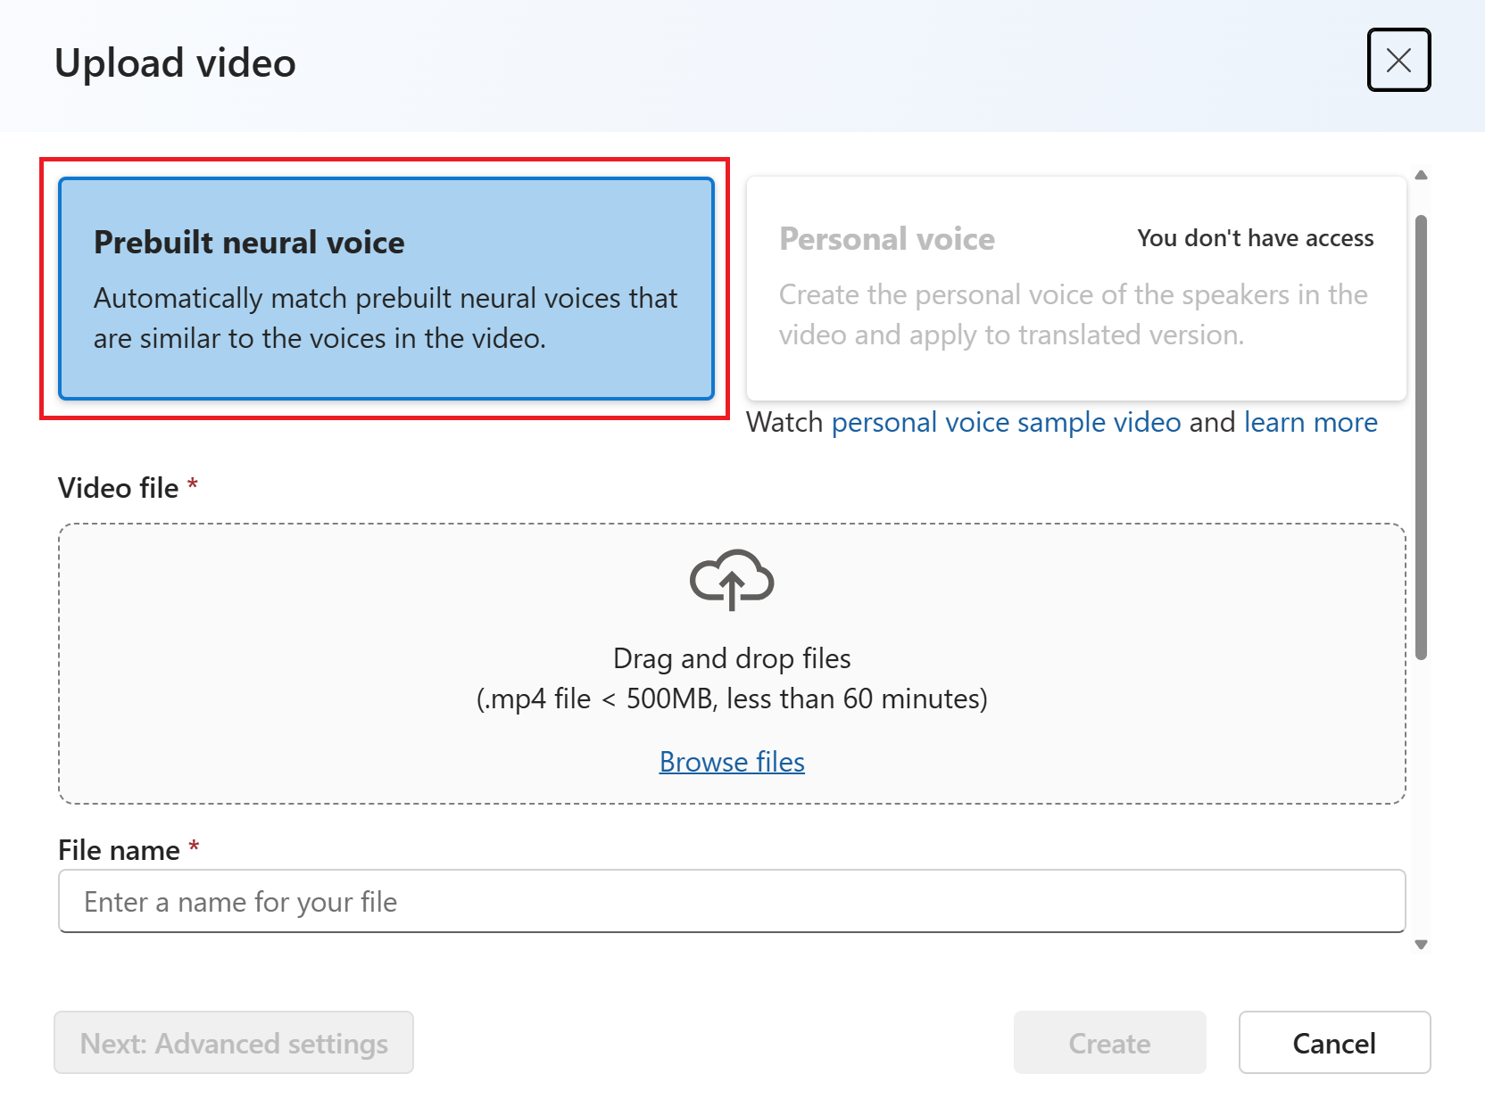1485x1099 pixels.
Task: Close the Upload video dialog
Action: (1398, 60)
